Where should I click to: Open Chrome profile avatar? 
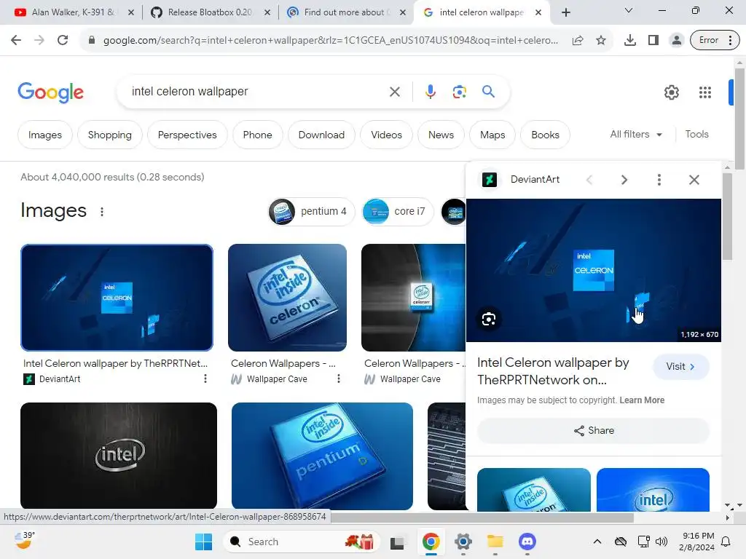[x=676, y=41]
